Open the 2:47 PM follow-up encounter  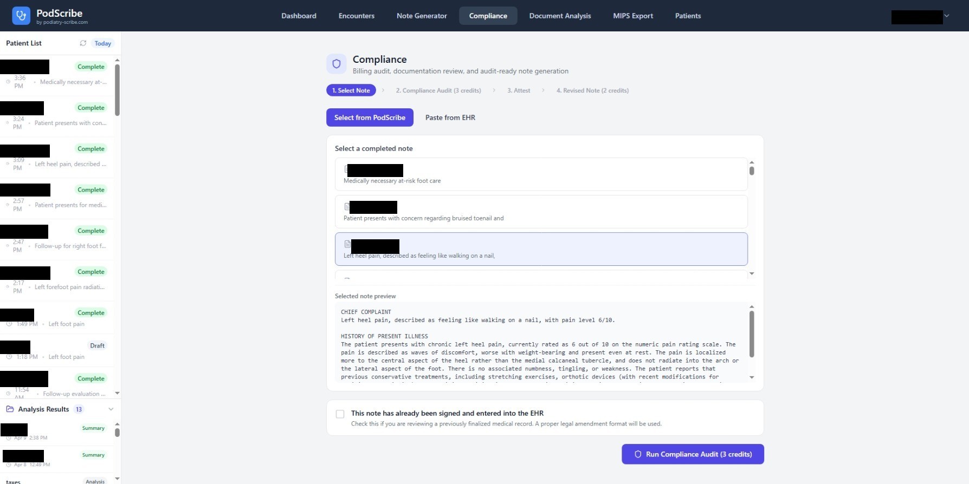point(57,240)
